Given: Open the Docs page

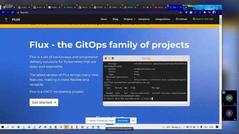Looking at the screenshot, I should 104,19.
